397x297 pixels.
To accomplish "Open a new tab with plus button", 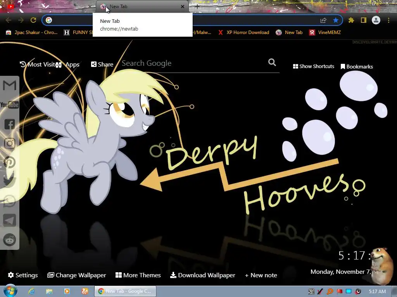I will click(x=197, y=7).
